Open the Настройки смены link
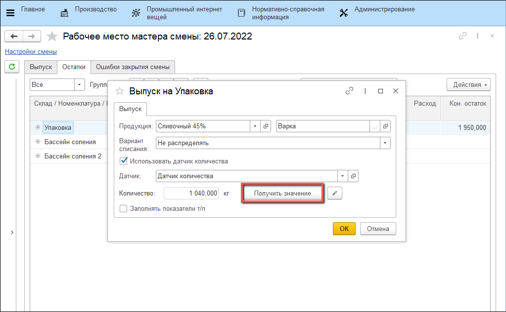The height and width of the screenshot is (312, 506). click(31, 52)
